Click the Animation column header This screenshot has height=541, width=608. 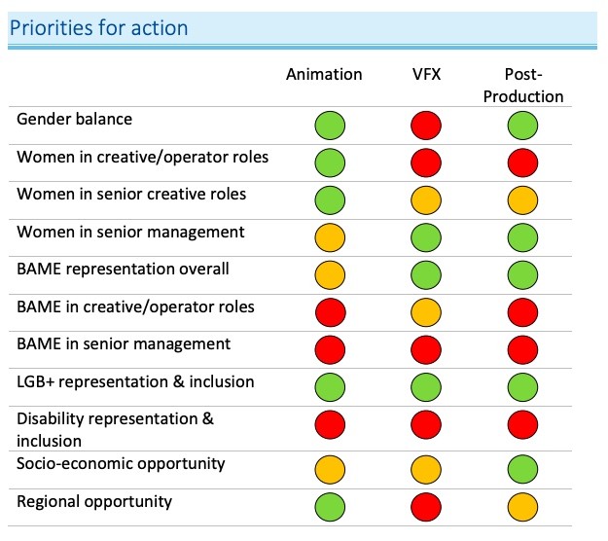[x=324, y=75]
